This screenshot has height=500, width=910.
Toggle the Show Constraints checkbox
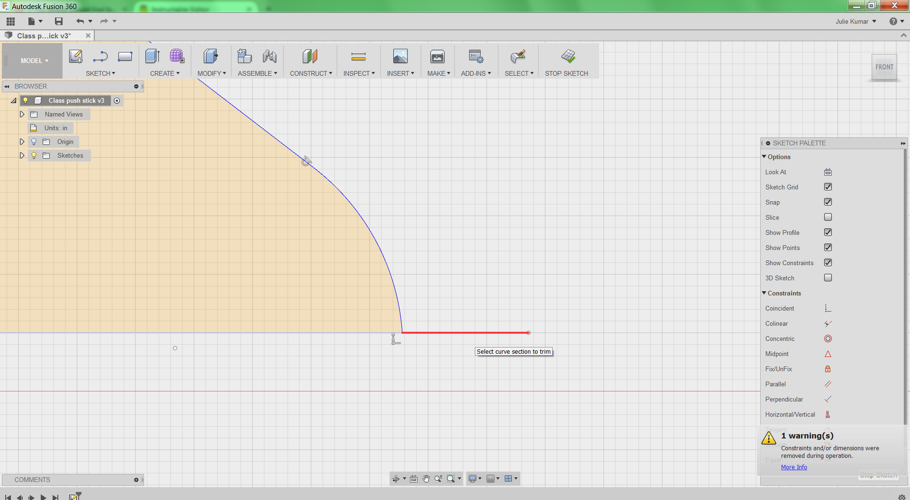(x=828, y=263)
